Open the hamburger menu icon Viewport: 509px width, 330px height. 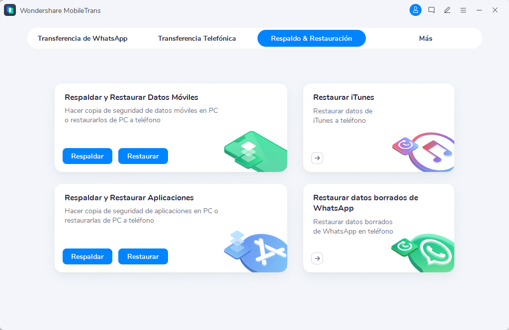click(x=463, y=10)
